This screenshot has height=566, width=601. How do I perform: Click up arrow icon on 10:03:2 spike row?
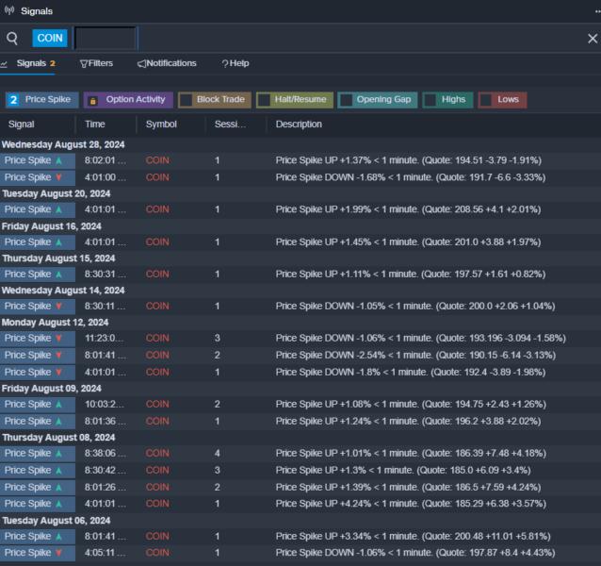(58, 404)
